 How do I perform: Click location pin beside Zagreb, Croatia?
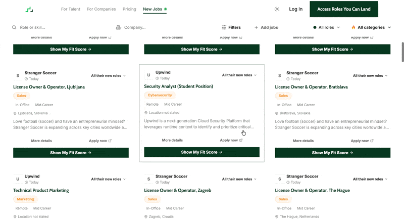coord(146,216)
